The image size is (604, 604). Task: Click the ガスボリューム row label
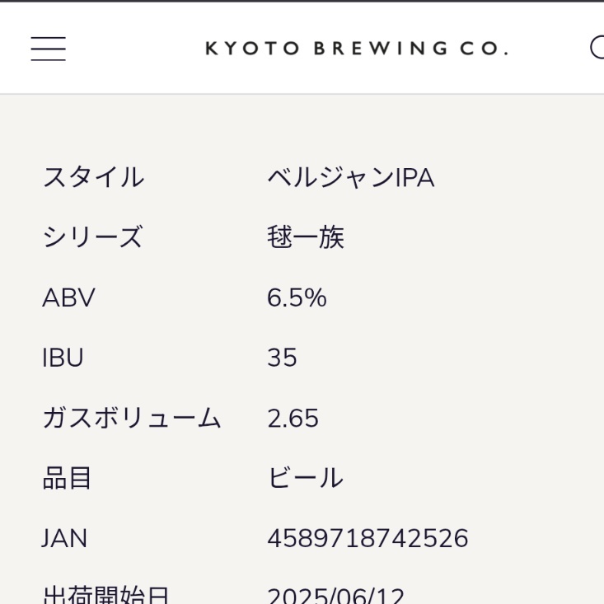[x=132, y=418]
